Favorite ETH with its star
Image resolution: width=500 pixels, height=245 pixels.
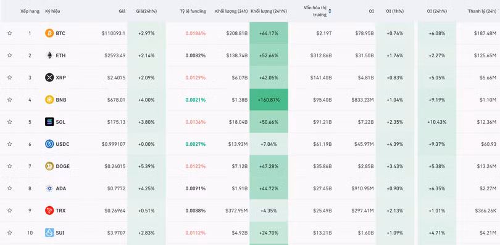pyautogui.click(x=9, y=55)
